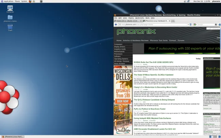Image resolution: width=221 pixels, height=138 pixels.
Task: Open Going Indepth With Wayland Sub-Surfaces
Action: pyautogui.click(x=152, y=118)
